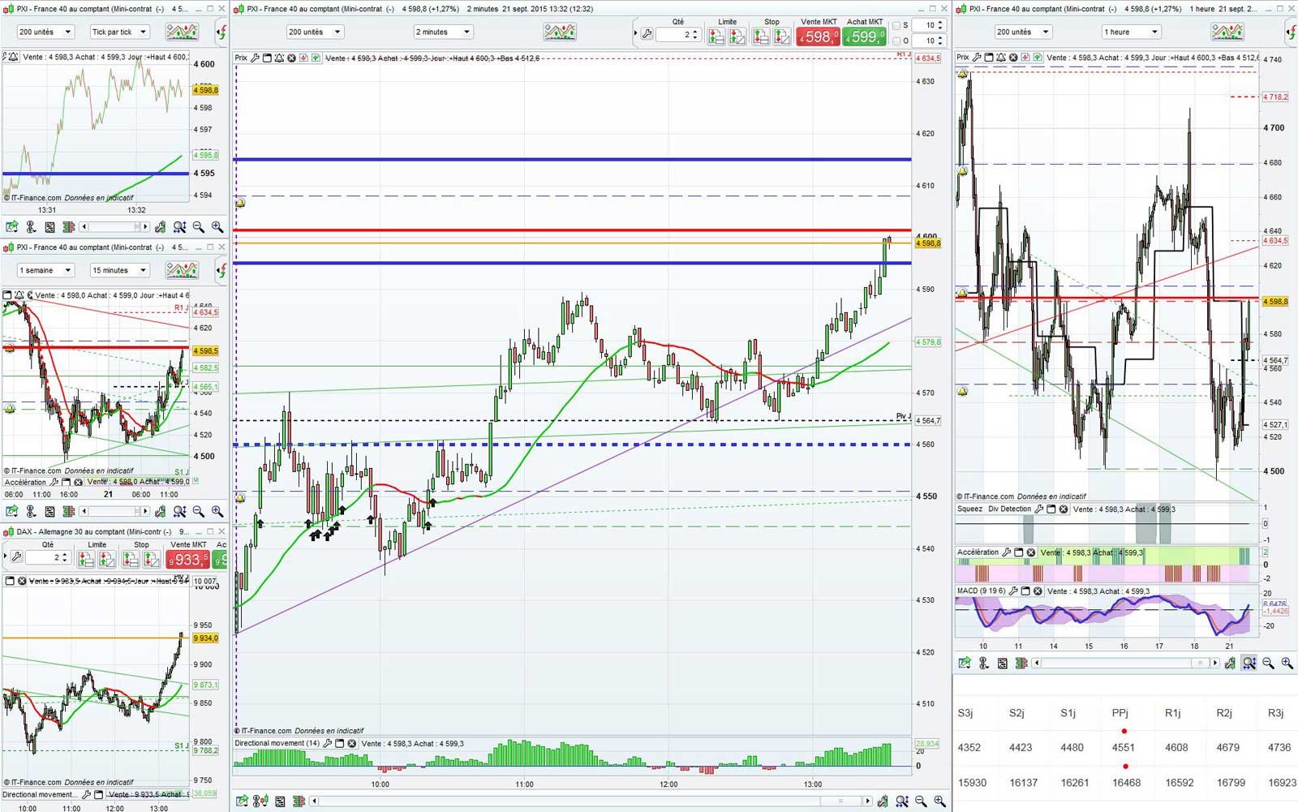Zoom in on the tick-by-tick chart
The width and height of the screenshot is (1298, 812).
(217, 227)
